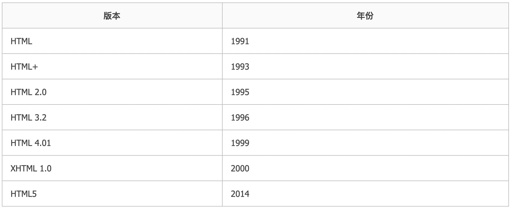This screenshot has height=209, width=512.
Task: Click the 年份 column header
Action: coord(365,16)
